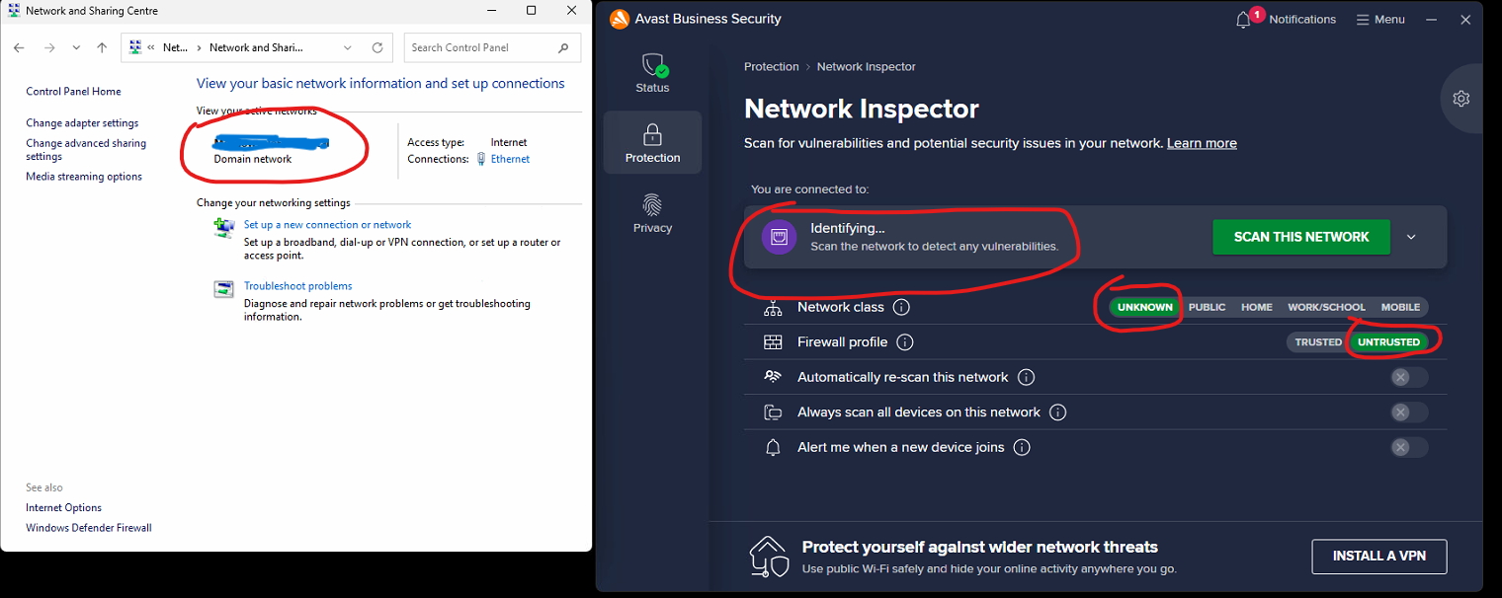This screenshot has height=598, width=1502.
Task: Click Install a VPN button
Action: 1378,557
